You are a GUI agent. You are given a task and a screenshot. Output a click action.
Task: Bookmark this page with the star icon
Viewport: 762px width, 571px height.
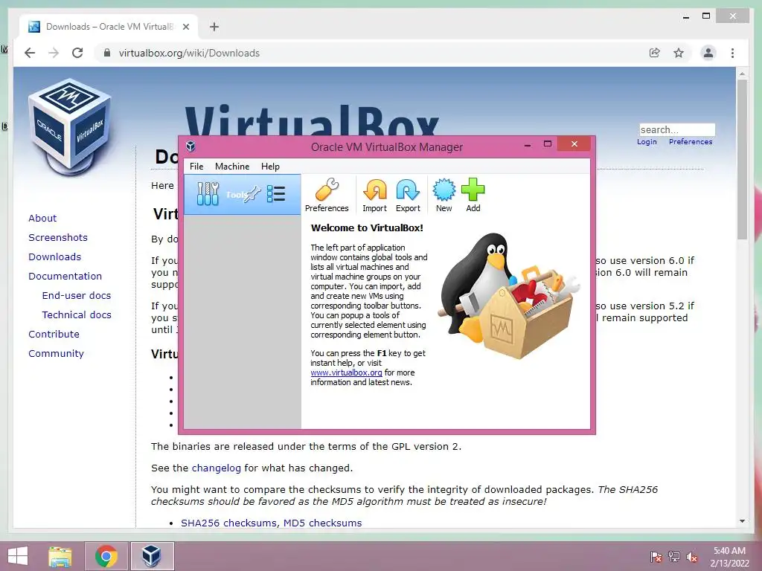click(x=679, y=53)
